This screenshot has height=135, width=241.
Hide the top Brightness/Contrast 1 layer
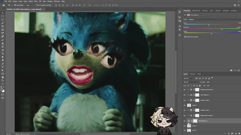coord(184,90)
